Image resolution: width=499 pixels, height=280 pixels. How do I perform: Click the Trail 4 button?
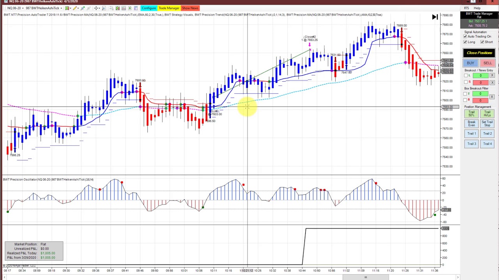click(x=487, y=144)
